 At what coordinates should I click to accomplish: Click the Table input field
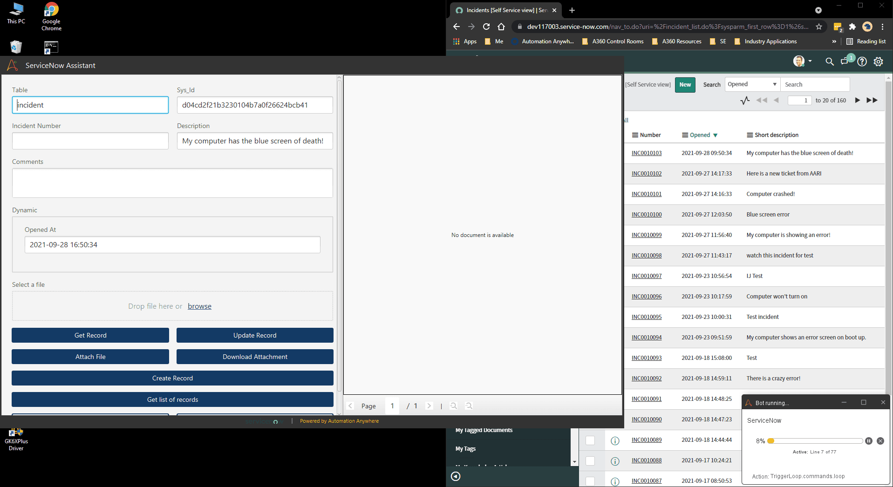pos(90,105)
